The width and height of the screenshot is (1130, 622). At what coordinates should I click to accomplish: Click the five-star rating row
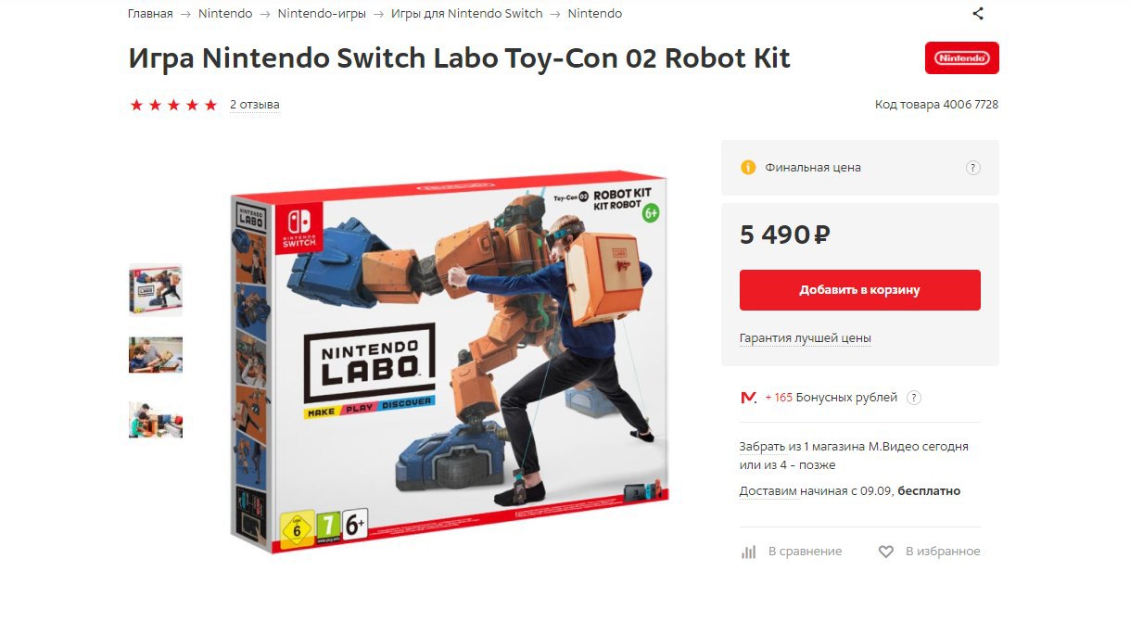click(173, 105)
